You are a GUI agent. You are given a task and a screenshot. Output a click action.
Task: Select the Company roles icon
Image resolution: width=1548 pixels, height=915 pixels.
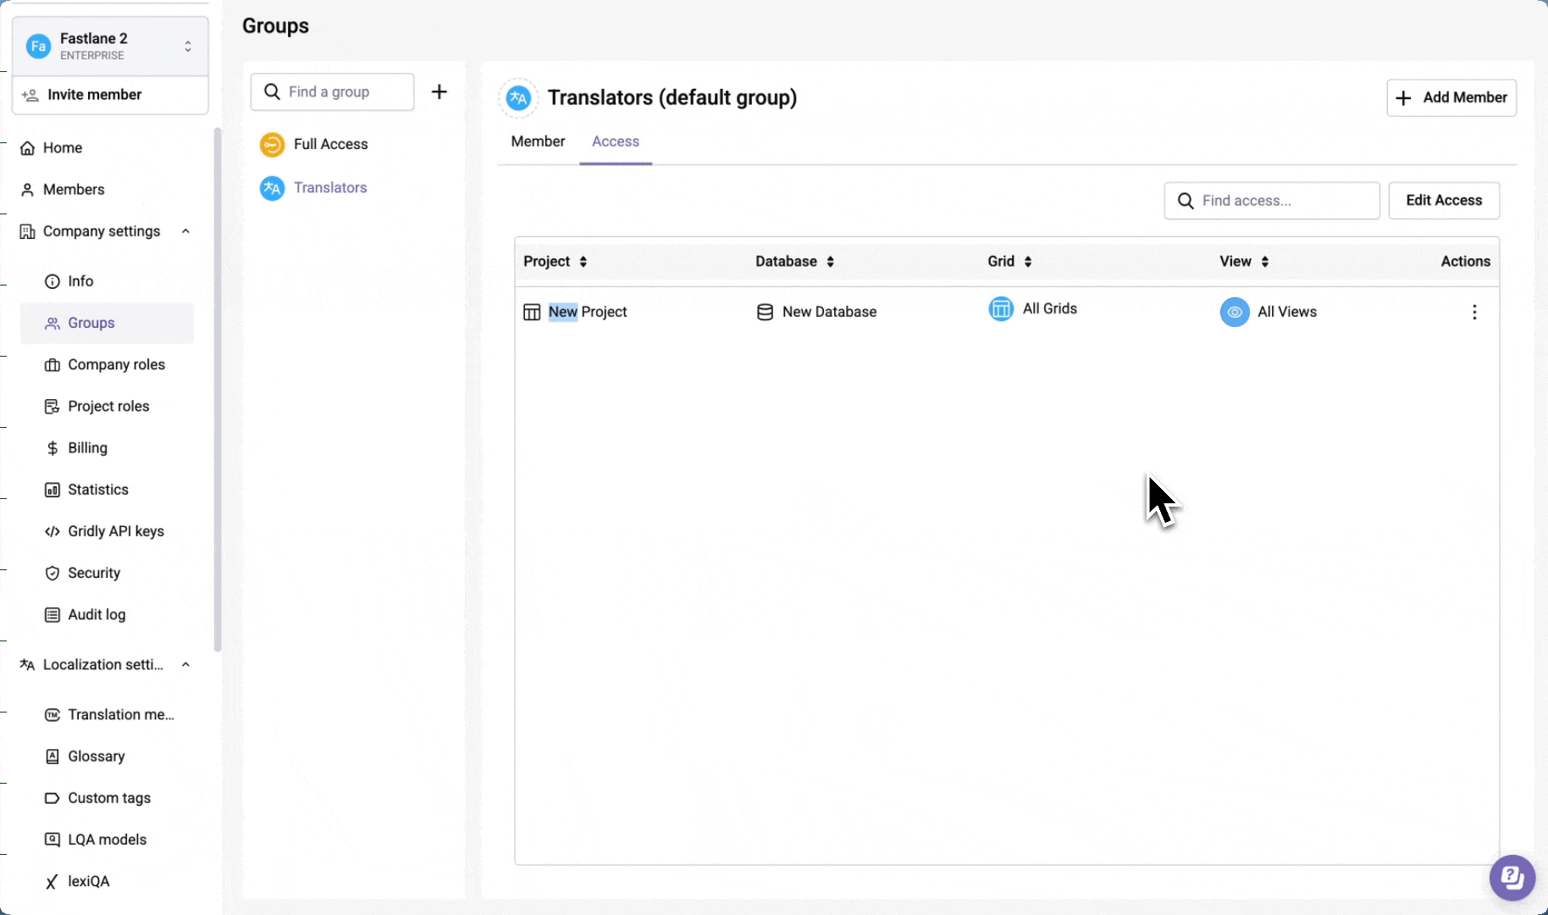pos(53,364)
